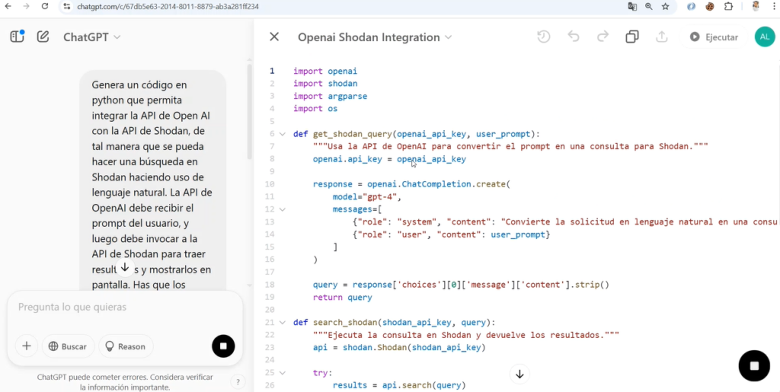Viewport: 780px width, 392px height.
Task: Copy the canvas code
Action: tap(632, 37)
